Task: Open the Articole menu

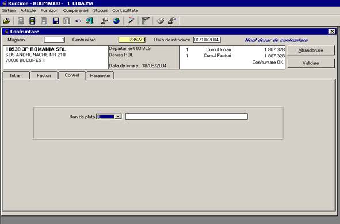Action: click(28, 10)
